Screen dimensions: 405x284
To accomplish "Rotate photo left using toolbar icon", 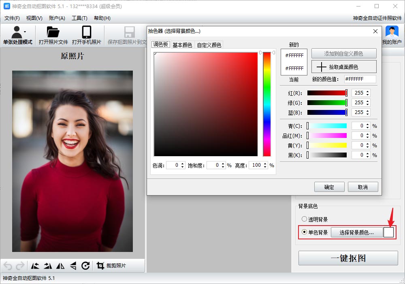I will (35, 266).
